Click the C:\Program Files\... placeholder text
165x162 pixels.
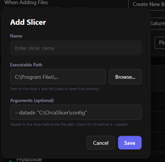37,77
